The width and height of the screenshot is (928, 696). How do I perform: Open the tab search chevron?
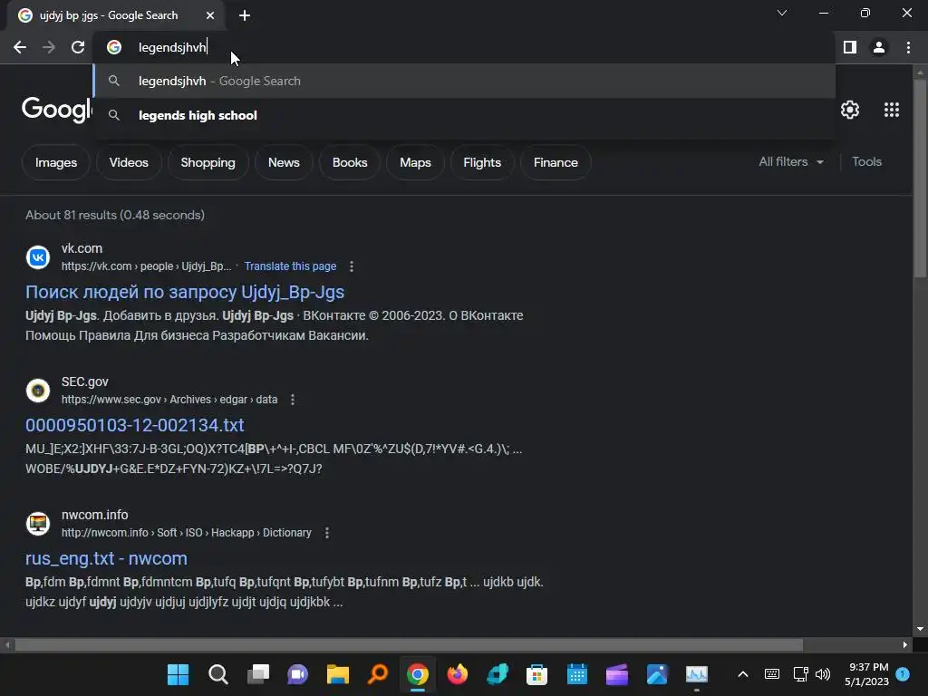click(782, 13)
